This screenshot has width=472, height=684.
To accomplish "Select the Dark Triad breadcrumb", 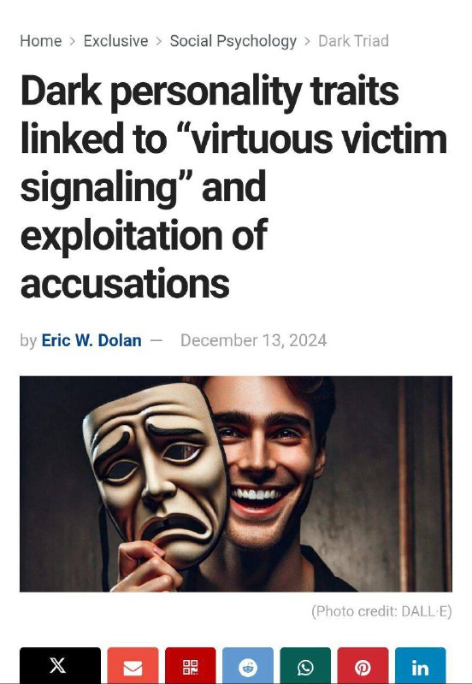I will 353,41.
